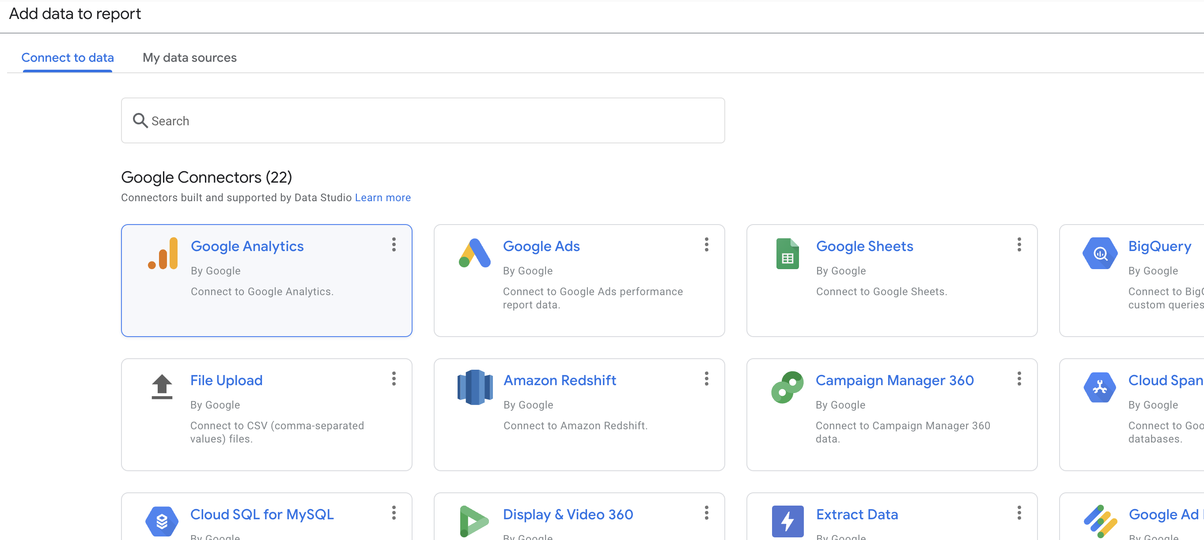Open Google Sheets card three-dot menu
The image size is (1204, 540).
point(1019,244)
